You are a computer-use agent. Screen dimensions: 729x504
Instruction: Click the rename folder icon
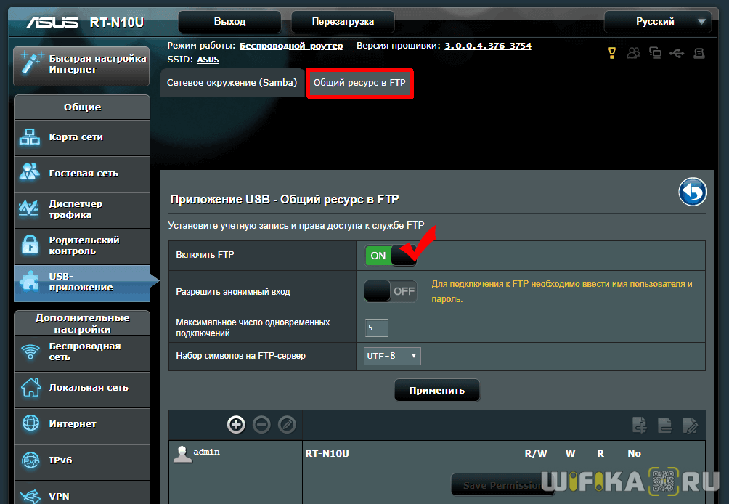tap(690, 425)
